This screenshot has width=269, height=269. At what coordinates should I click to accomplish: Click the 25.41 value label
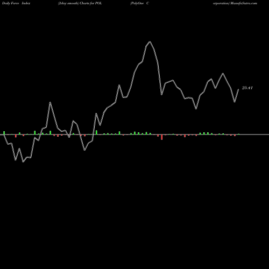coord(247,88)
